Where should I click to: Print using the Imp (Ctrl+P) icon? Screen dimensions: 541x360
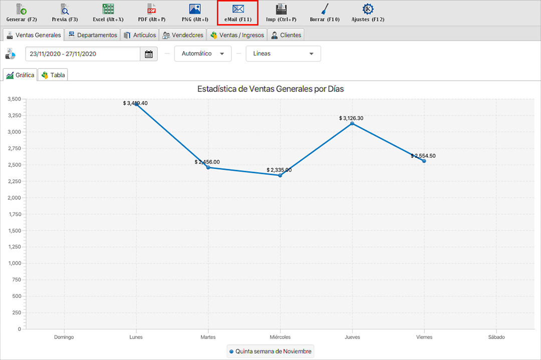(281, 9)
